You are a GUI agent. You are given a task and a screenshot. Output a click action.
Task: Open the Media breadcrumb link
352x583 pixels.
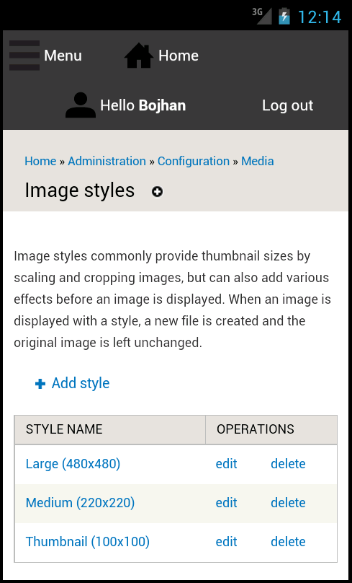tap(258, 161)
